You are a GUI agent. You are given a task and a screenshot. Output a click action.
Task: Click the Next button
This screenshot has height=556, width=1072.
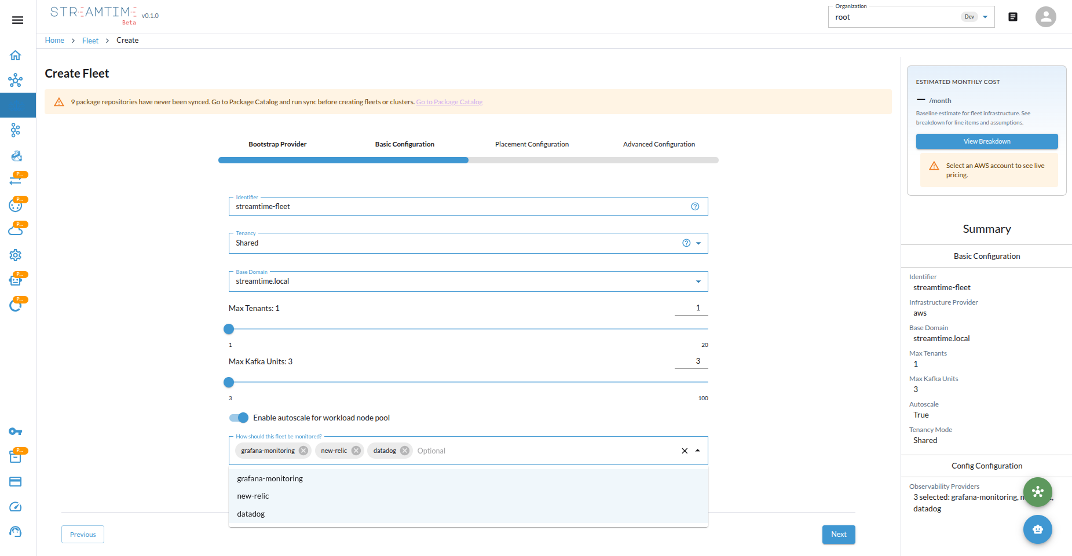point(839,535)
